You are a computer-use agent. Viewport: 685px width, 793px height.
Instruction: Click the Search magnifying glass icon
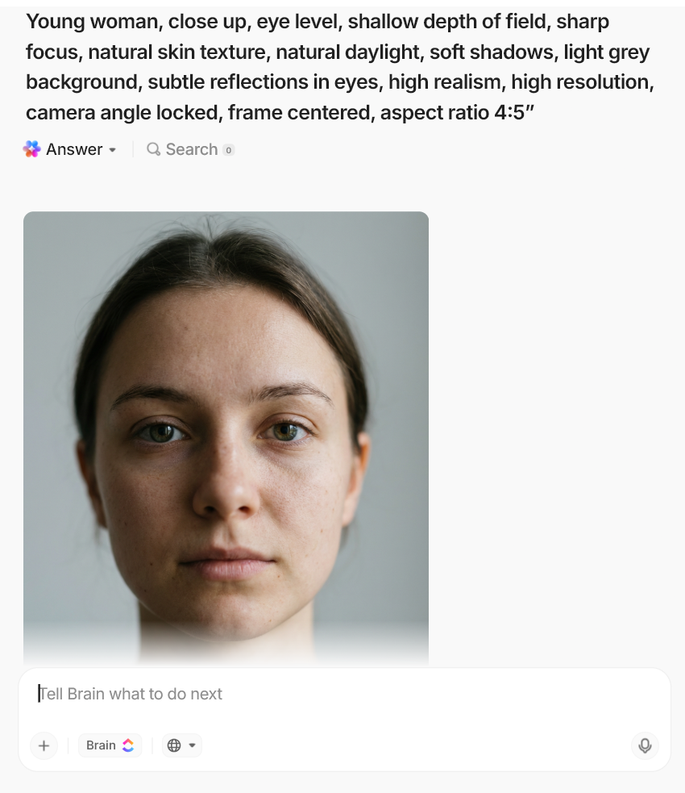(153, 149)
